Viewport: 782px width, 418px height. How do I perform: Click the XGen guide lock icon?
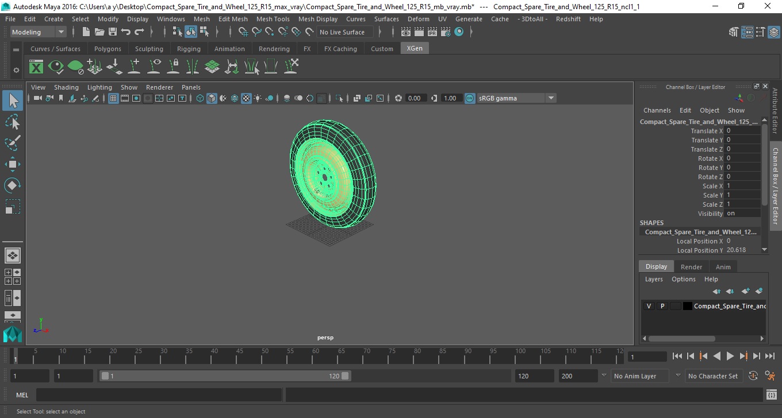coord(173,67)
